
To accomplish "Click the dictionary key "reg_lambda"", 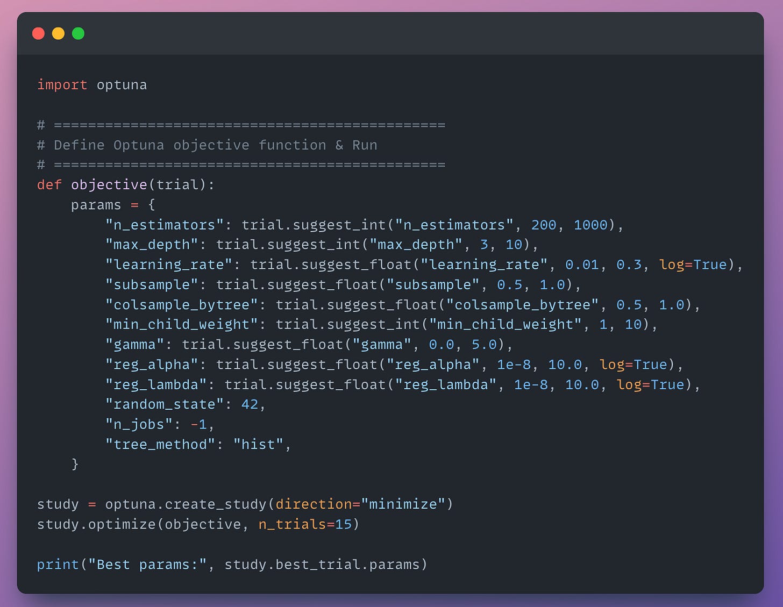I will [x=156, y=384].
